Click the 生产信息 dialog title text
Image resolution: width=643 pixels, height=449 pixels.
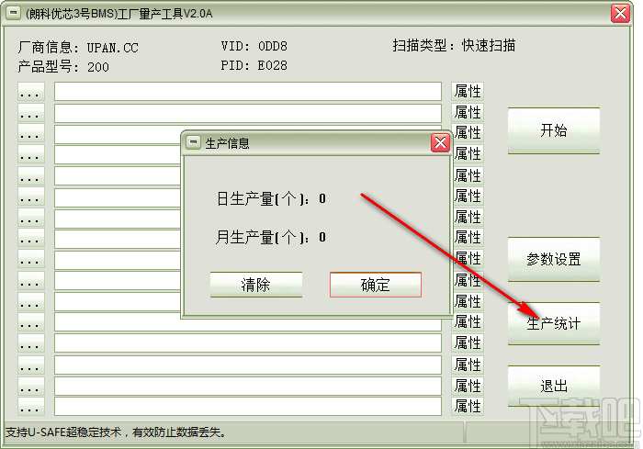pyautogui.click(x=227, y=143)
